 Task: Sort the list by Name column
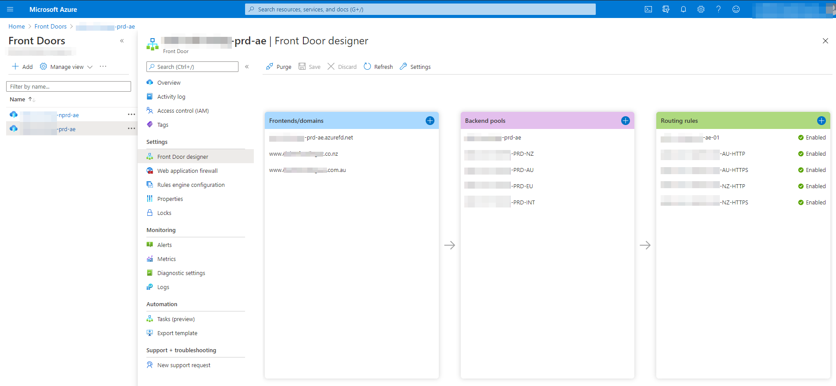click(x=22, y=100)
